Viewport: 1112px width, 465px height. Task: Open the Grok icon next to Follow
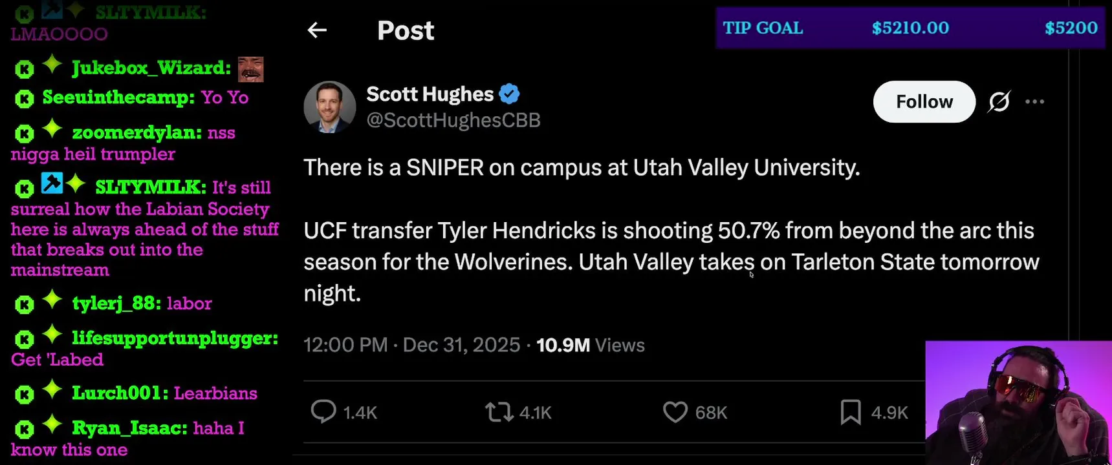pos(999,102)
